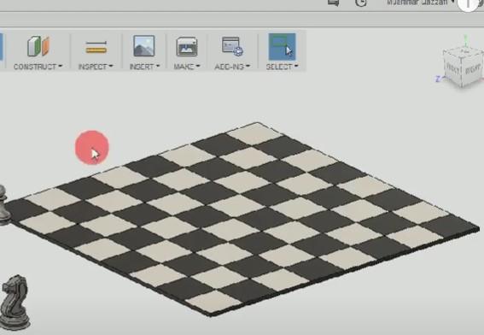Expand the ADD-INS dropdown menu
The image size is (484, 335).
coord(232,67)
